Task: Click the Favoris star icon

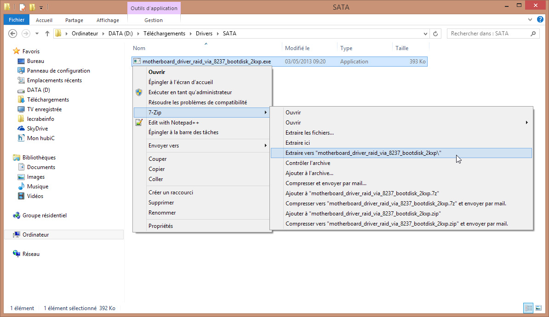Action: [x=16, y=51]
